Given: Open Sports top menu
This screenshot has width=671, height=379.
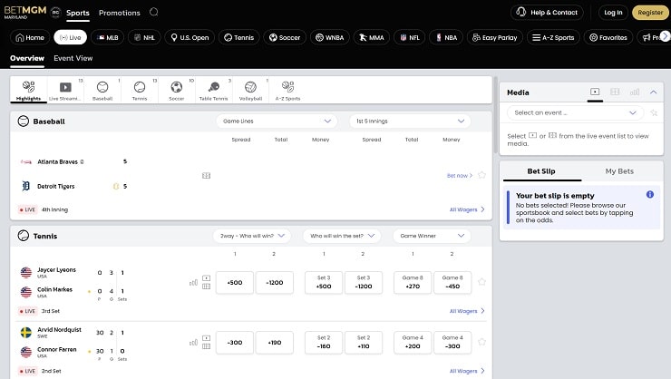Looking at the screenshot, I should tap(78, 13).
